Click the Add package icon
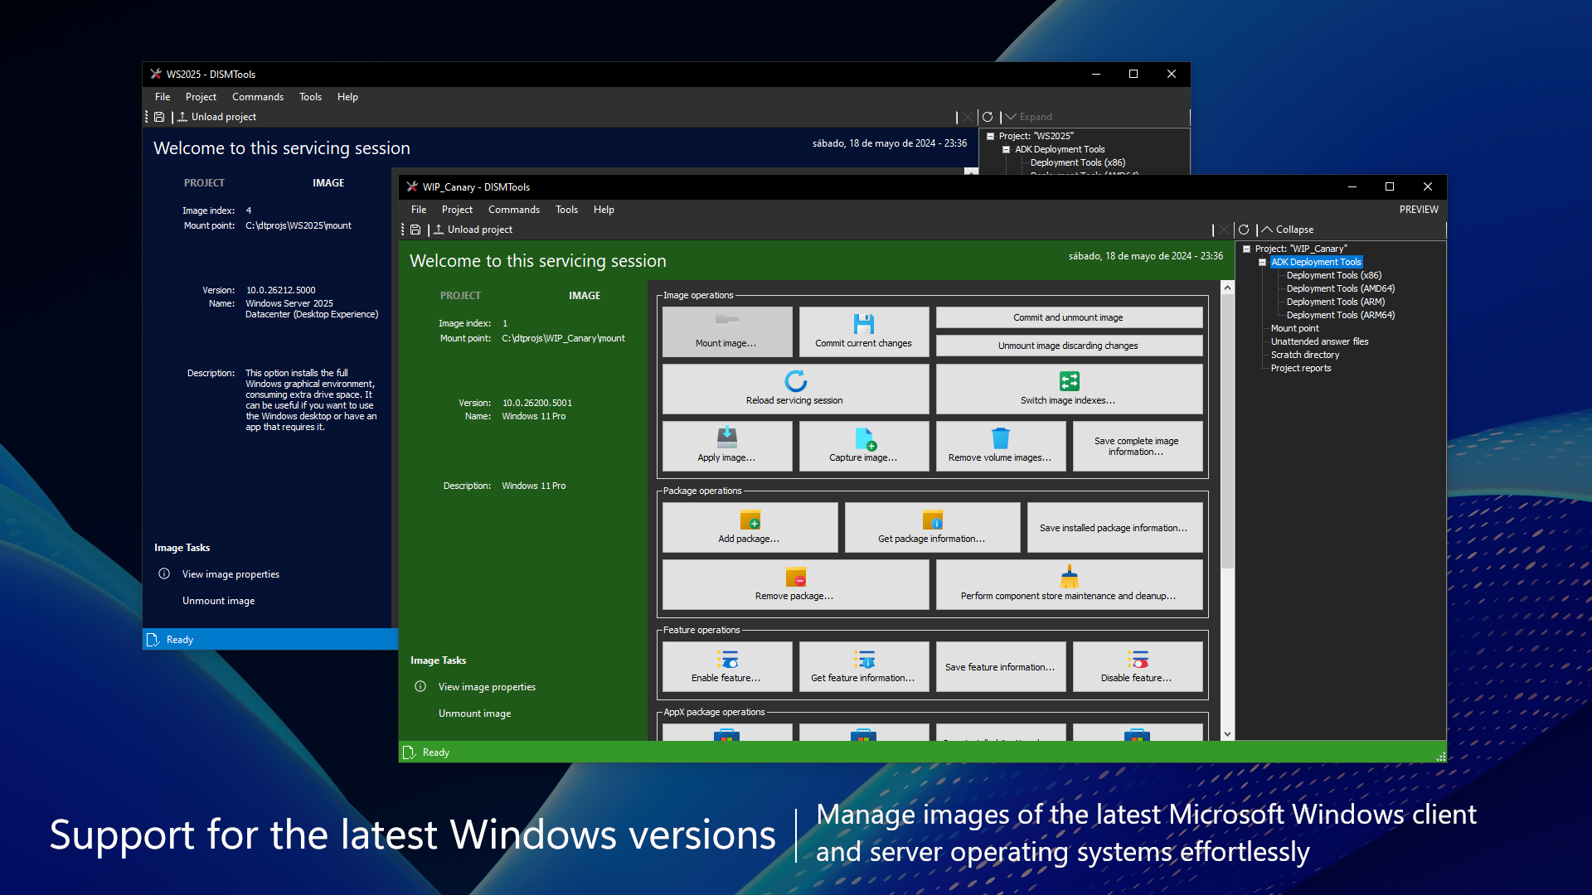This screenshot has width=1592, height=895. (x=750, y=520)
